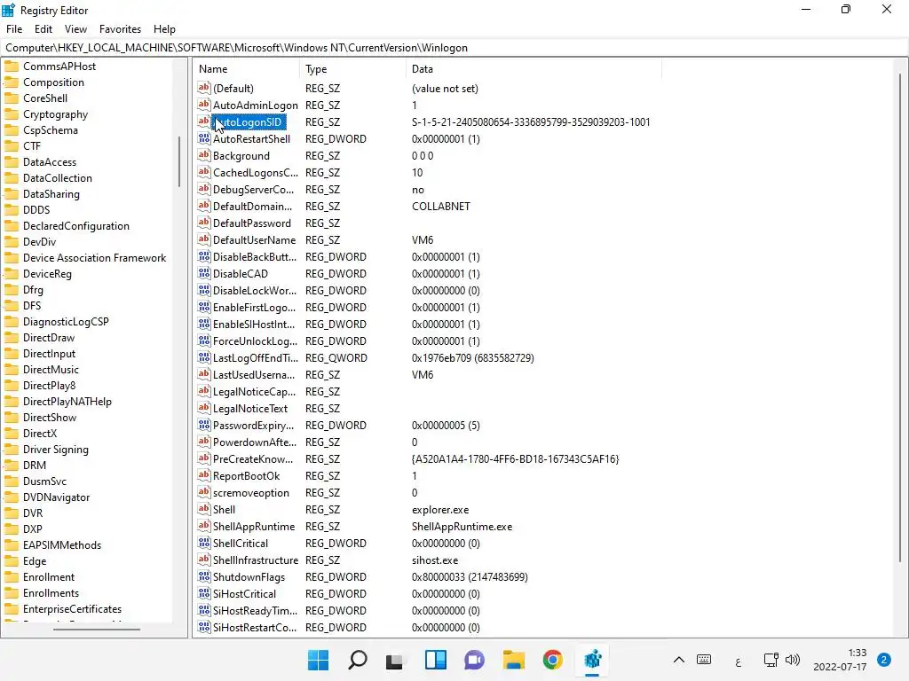The height and width of the screenshot is (681, 909).
Task: Select the DataCollection key
Action: 58,177
